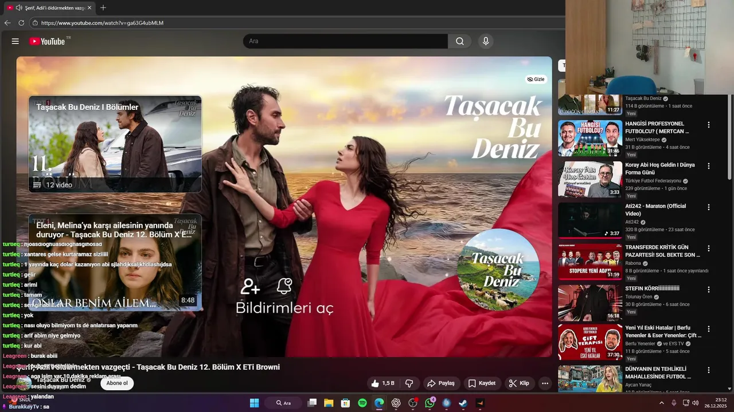Go to the YouTube home logo
The image size is (734, 412).
pyautogui.click(x=47, y=41)
